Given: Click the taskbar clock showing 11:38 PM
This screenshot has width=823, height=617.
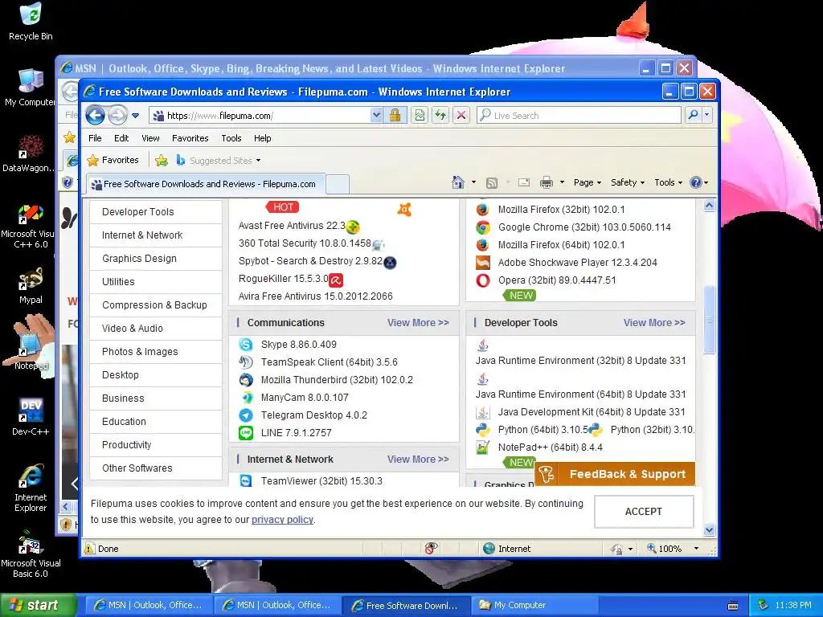Looking at the screenshot, I should [x=793, y=606].
